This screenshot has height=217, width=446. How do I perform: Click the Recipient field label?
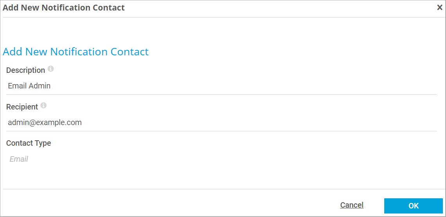[22, 107]
